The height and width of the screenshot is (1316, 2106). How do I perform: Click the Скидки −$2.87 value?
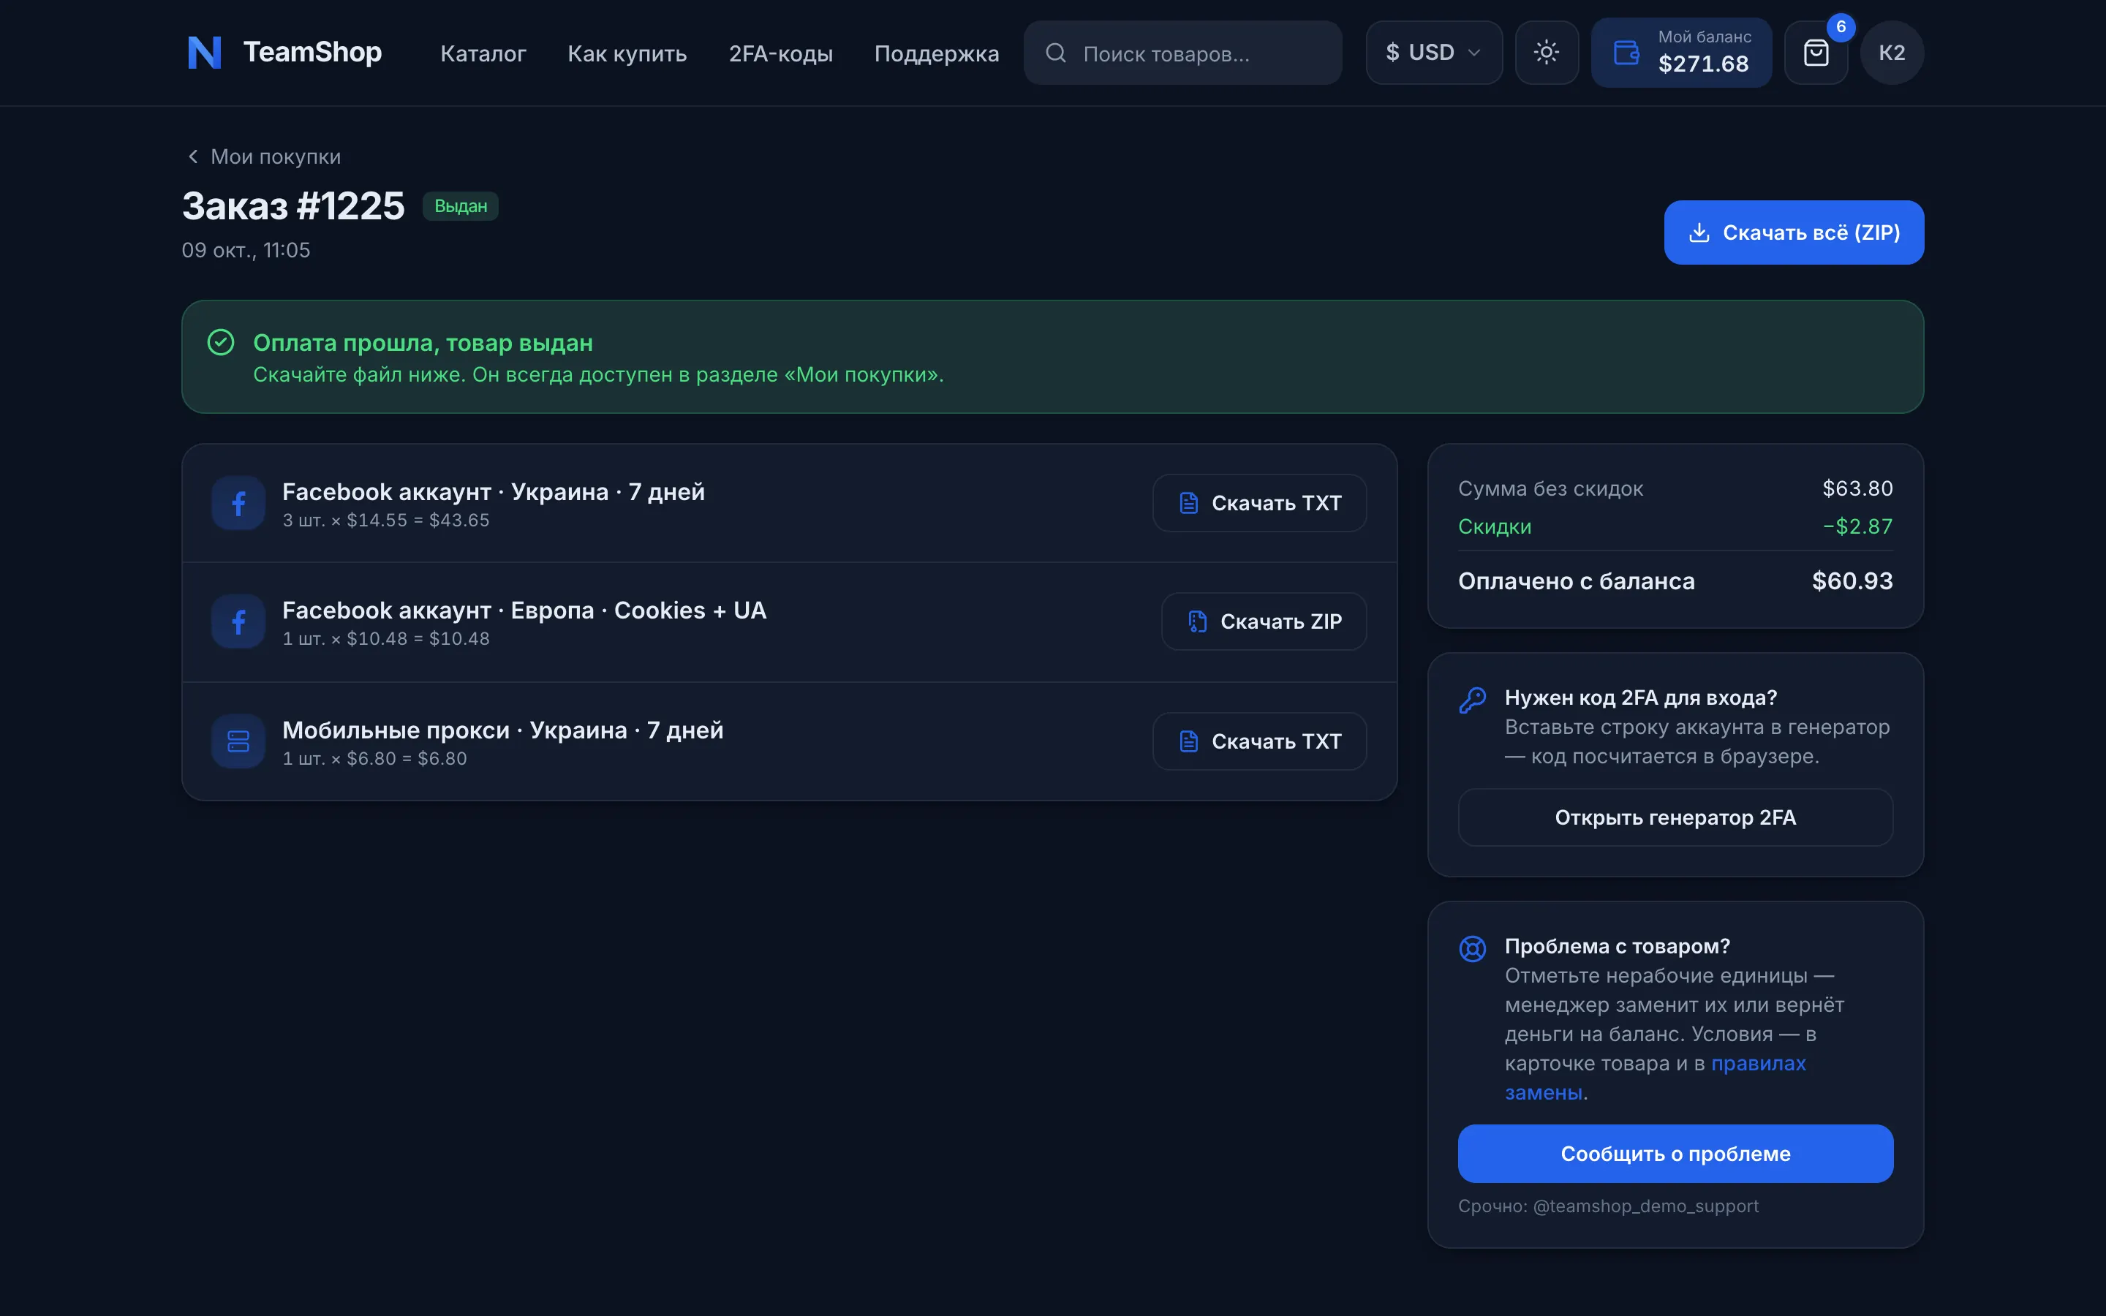point(1858,526)
